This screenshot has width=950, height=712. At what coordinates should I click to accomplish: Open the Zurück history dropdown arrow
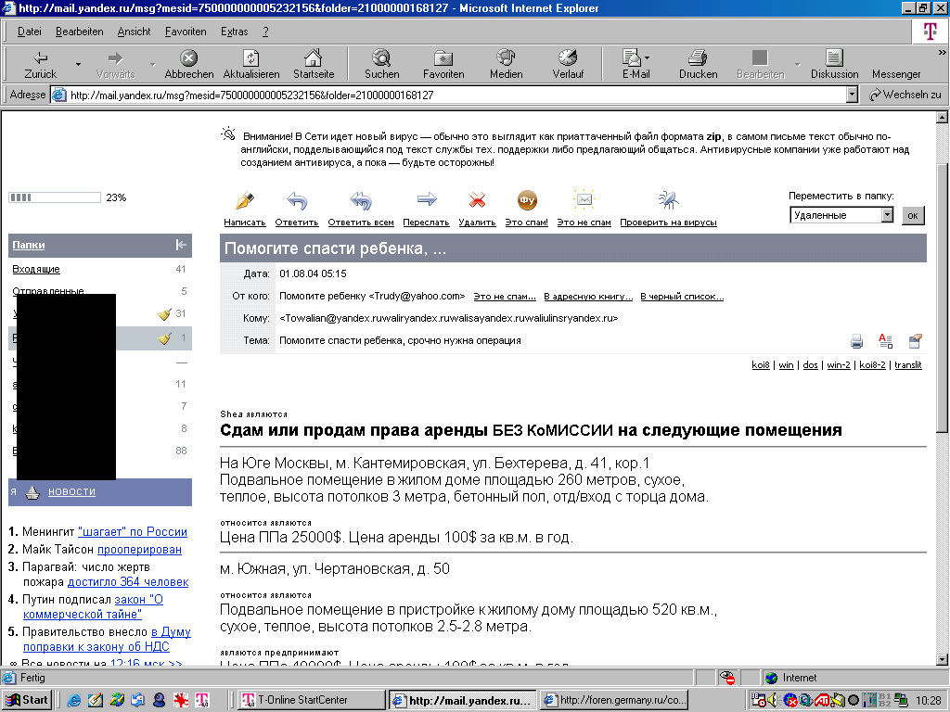coord(78,64)
